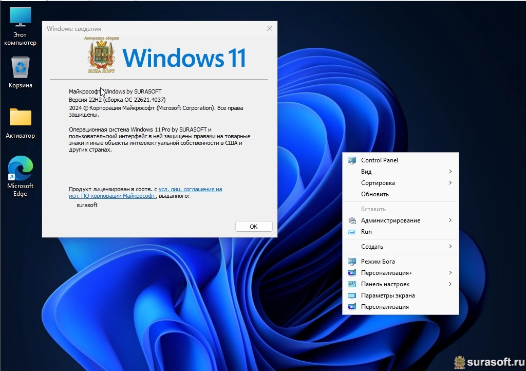
Task: Select Run in the context menu
Action: click(401, 232)
